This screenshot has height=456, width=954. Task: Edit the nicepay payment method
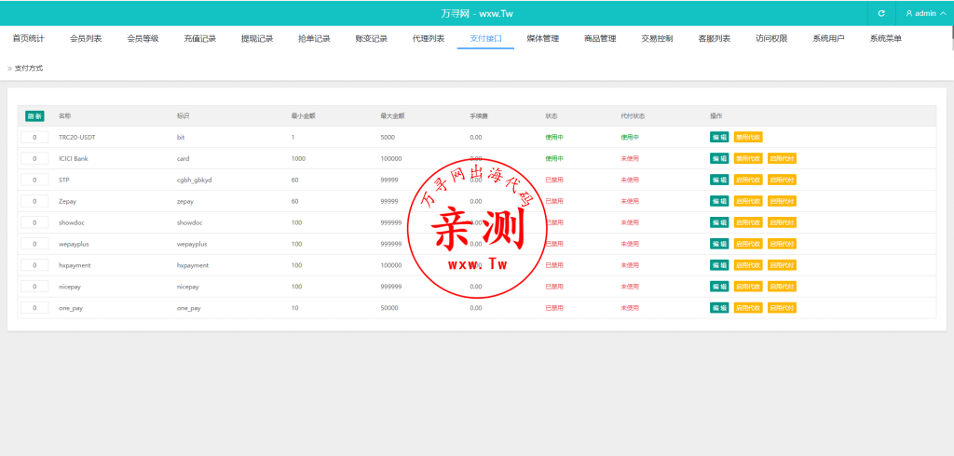[719, 287]
